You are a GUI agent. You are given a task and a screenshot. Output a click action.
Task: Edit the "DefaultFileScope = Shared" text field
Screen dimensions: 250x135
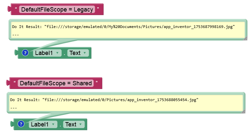(x=56, y=83)
